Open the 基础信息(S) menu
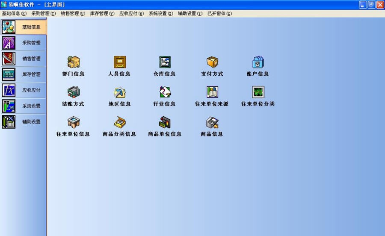Image resolution: width=385 pixels, height=236 pixels. click(14, 14)
